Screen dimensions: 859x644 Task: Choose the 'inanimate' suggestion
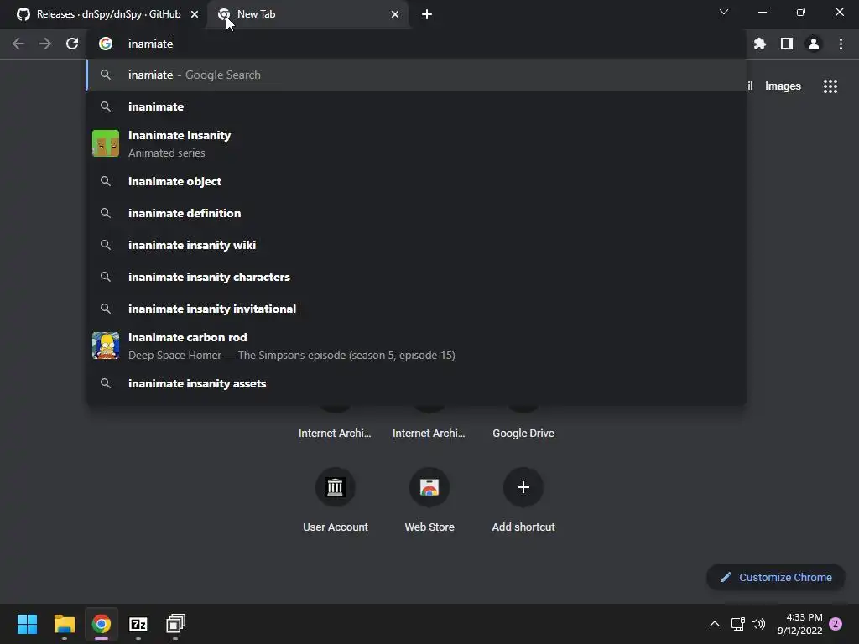(x=416, y=106)
